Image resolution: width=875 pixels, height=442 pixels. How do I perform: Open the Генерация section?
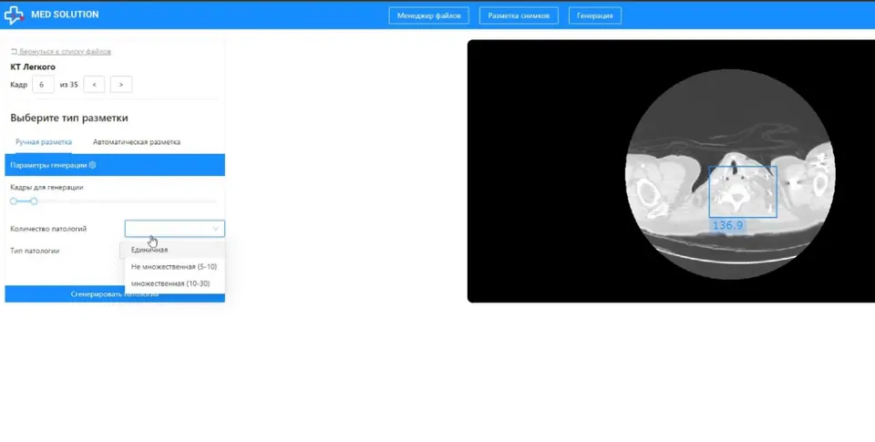pyautogui.click(x=595, y=15)
